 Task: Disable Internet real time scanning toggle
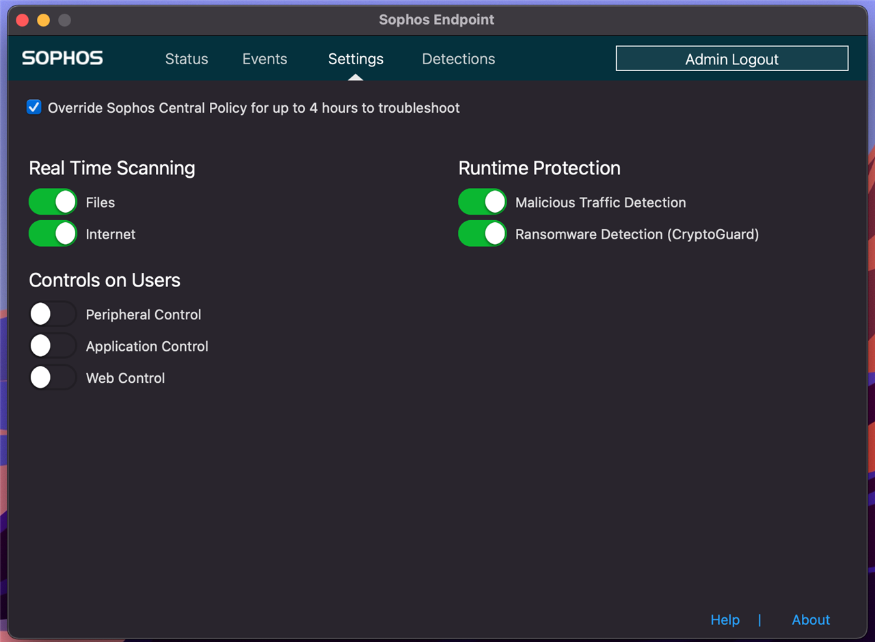(x=53, y=234)
